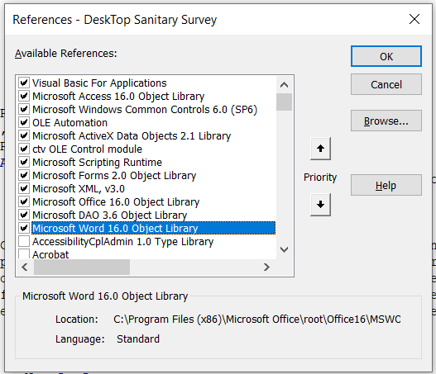Uncheck Microsoft Scripting Runtime checkbox
Screen dimensions: 436x374
tap(24, 162)
